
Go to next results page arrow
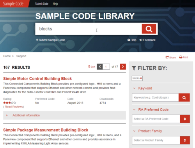tap(123, 67)
